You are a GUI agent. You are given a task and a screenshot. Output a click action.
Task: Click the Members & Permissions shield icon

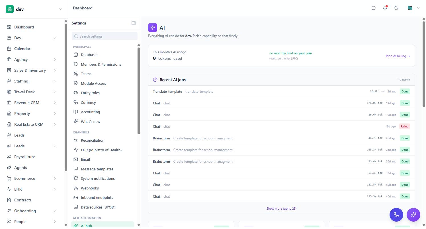tap(76, 64)
